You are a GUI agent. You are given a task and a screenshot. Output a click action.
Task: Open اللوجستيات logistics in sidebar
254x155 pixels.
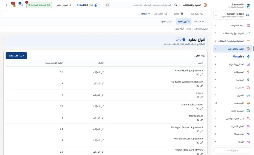click(x=233, y=103)
